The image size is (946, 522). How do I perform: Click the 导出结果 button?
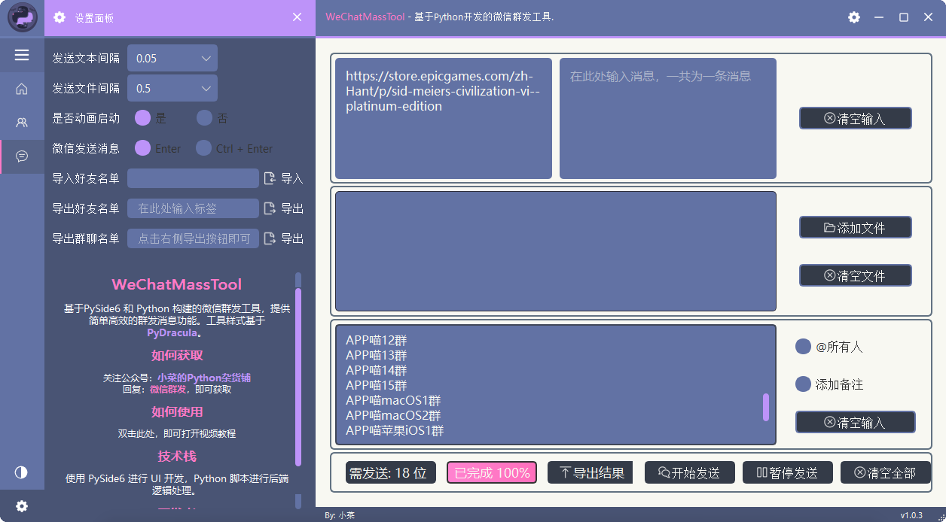tap(590, 472)
